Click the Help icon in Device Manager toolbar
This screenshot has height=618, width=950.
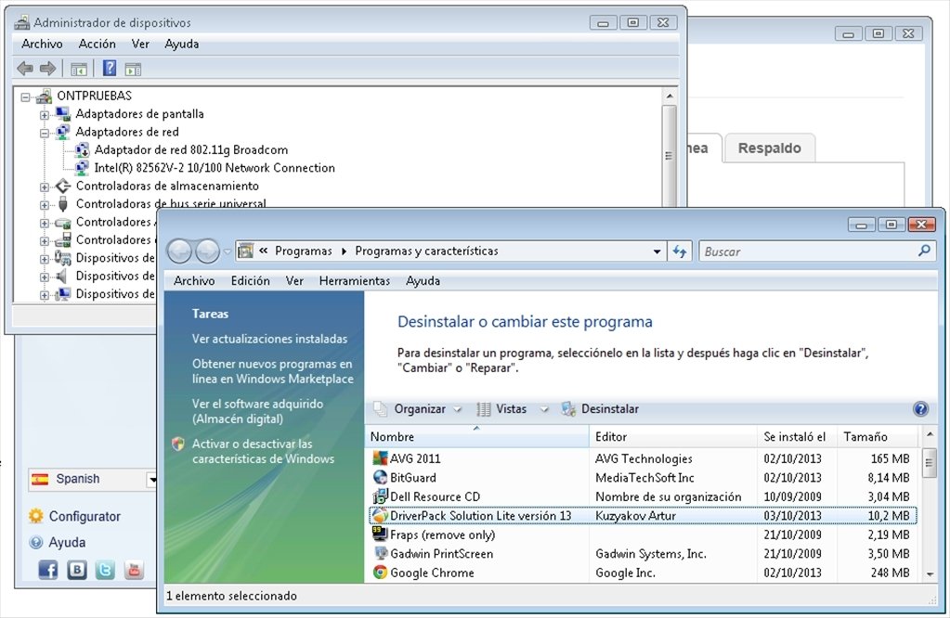pyautogui.click(x=109, y=68)
